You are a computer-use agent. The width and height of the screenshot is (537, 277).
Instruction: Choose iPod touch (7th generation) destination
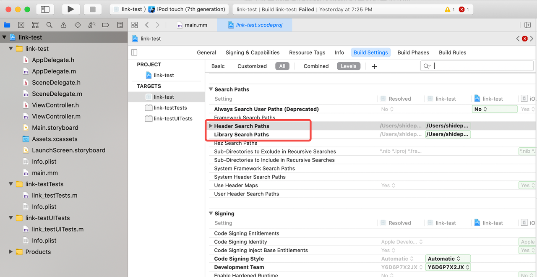187,9
